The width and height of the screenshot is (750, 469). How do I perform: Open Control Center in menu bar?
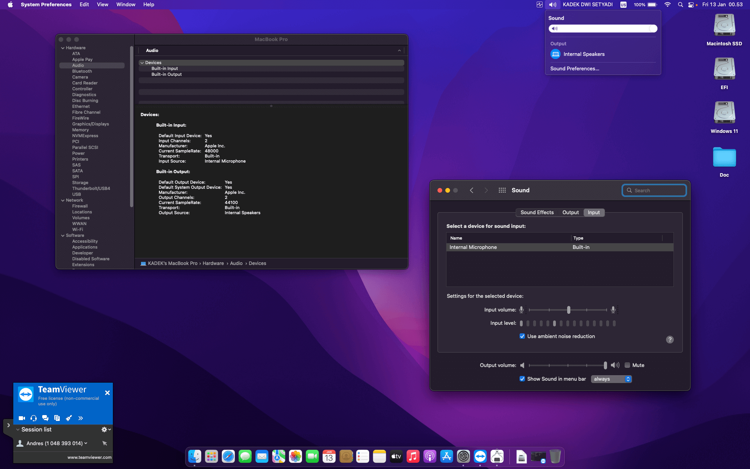pos(691,5)
